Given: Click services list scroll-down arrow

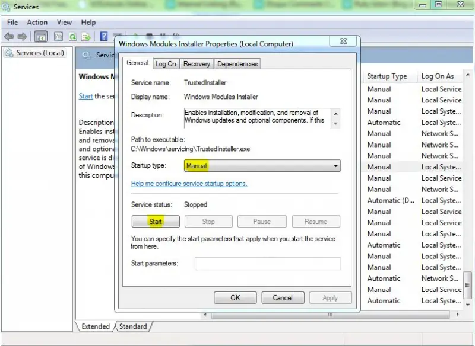Looking at the screenshot, I should point(468,305).
